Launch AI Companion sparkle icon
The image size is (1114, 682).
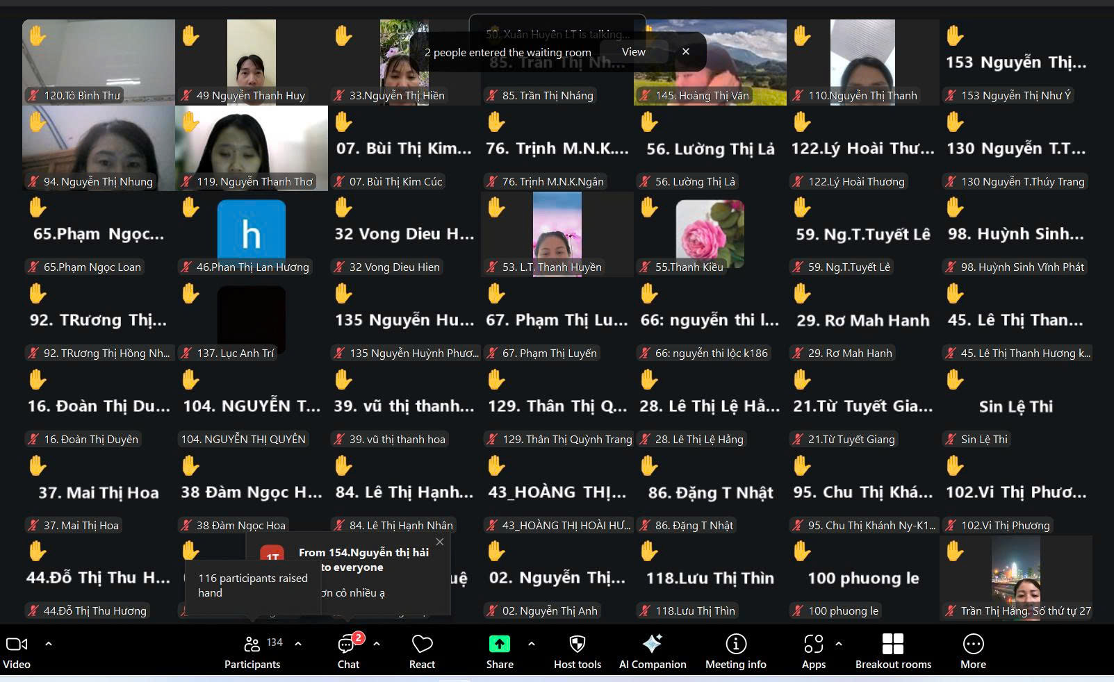(x=652, y=644)
